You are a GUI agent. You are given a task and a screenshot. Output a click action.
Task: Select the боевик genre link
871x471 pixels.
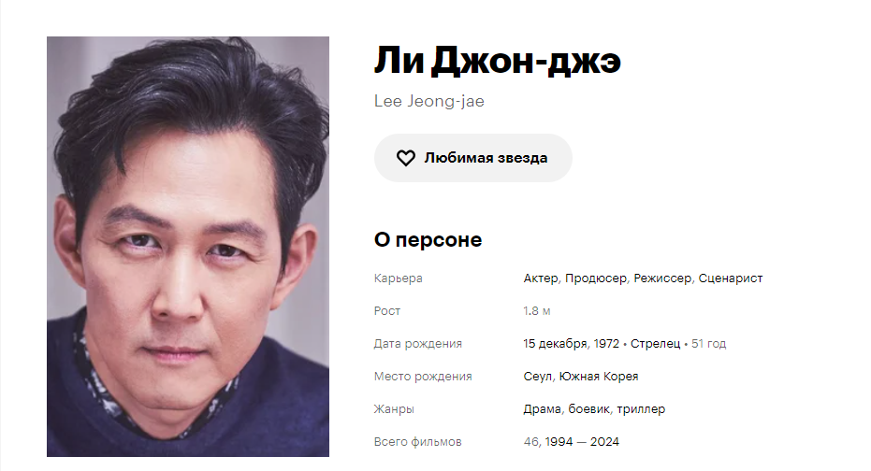(x=588, y=409)
